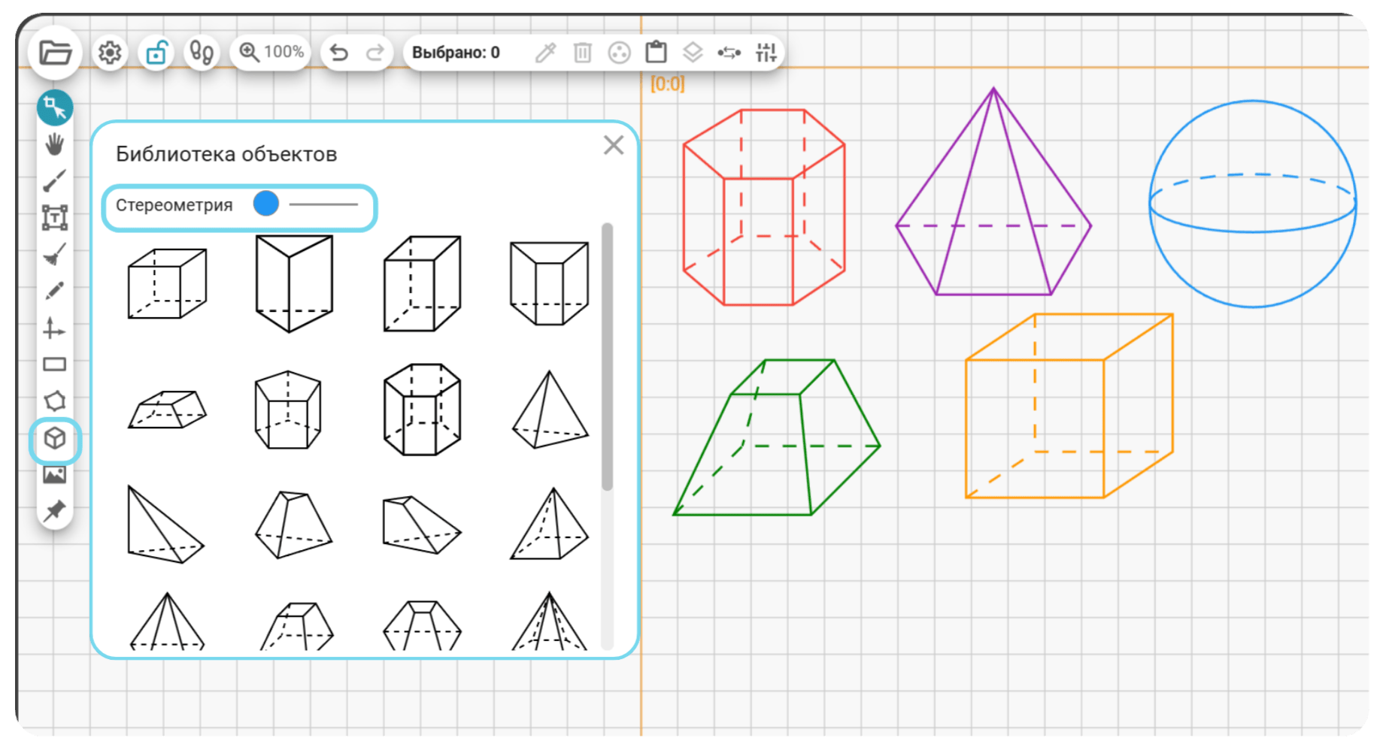1389x747 pixels.
Task: Select the polygon shape tool
Action: pos(55,401)
